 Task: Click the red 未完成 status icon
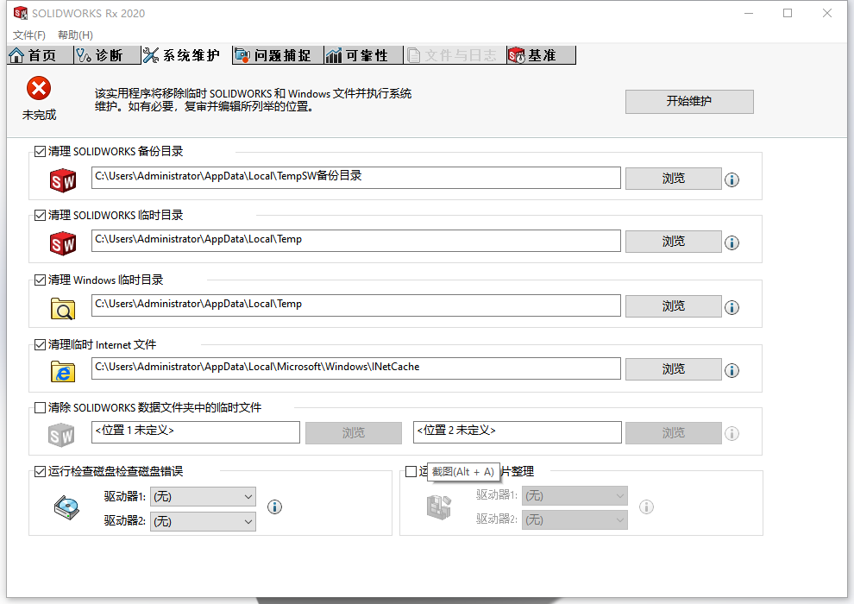39,88
